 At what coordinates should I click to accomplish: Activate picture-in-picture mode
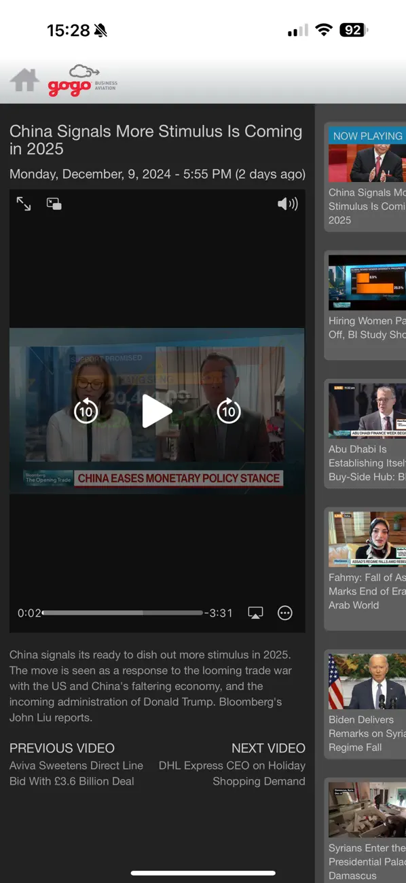tap(54, 204)
